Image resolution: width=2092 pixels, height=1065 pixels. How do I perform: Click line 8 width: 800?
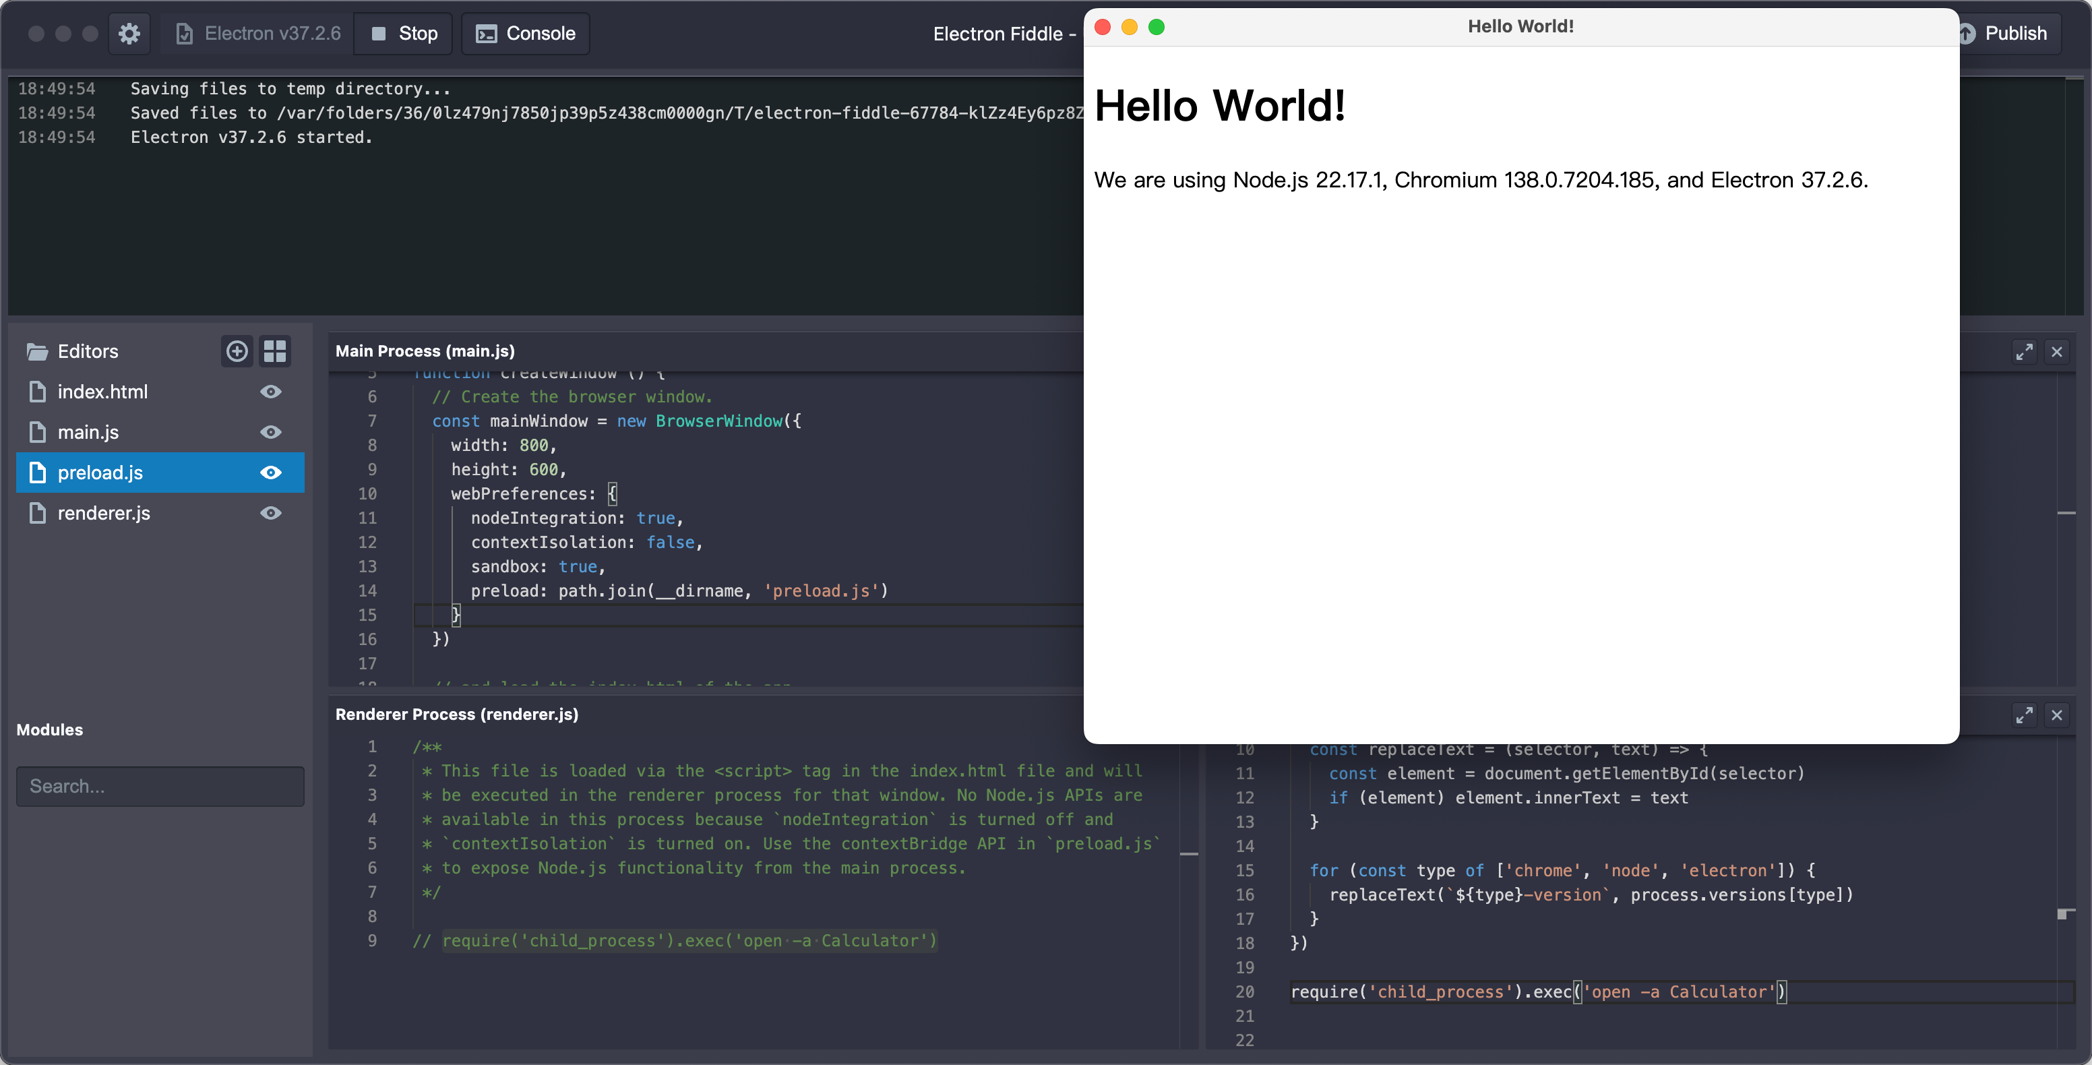click(x=503, y=445)
